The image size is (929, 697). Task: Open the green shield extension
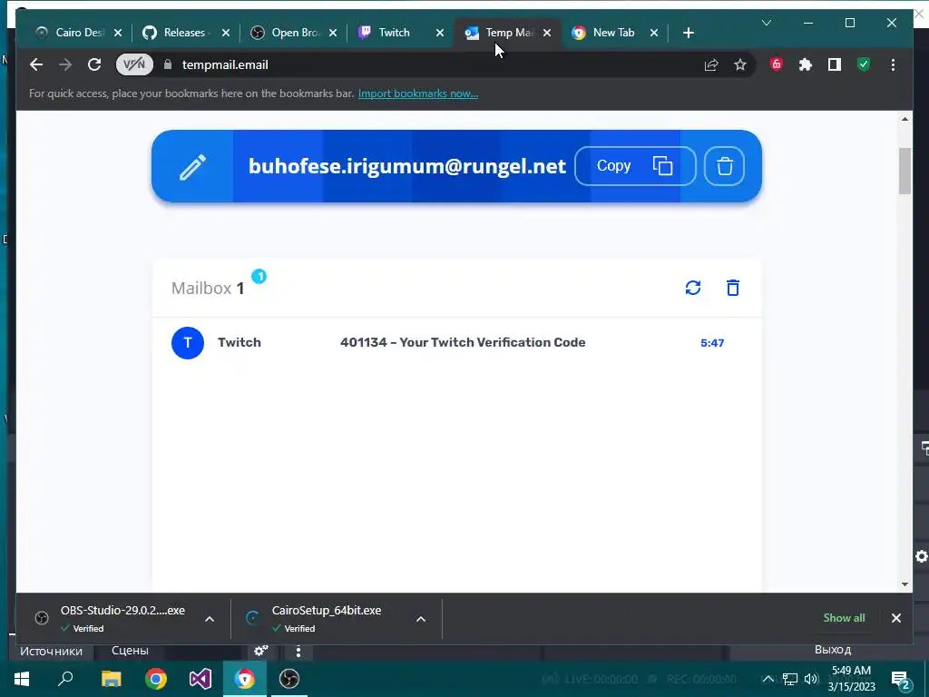pyautogui.click(x=864, y=64)
